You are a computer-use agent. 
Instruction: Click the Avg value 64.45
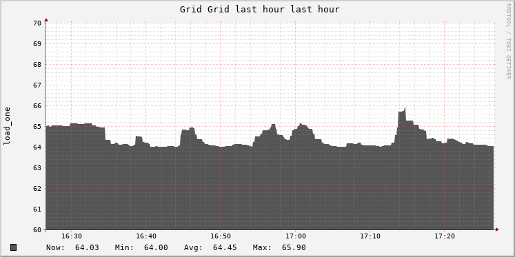[225, 247]
